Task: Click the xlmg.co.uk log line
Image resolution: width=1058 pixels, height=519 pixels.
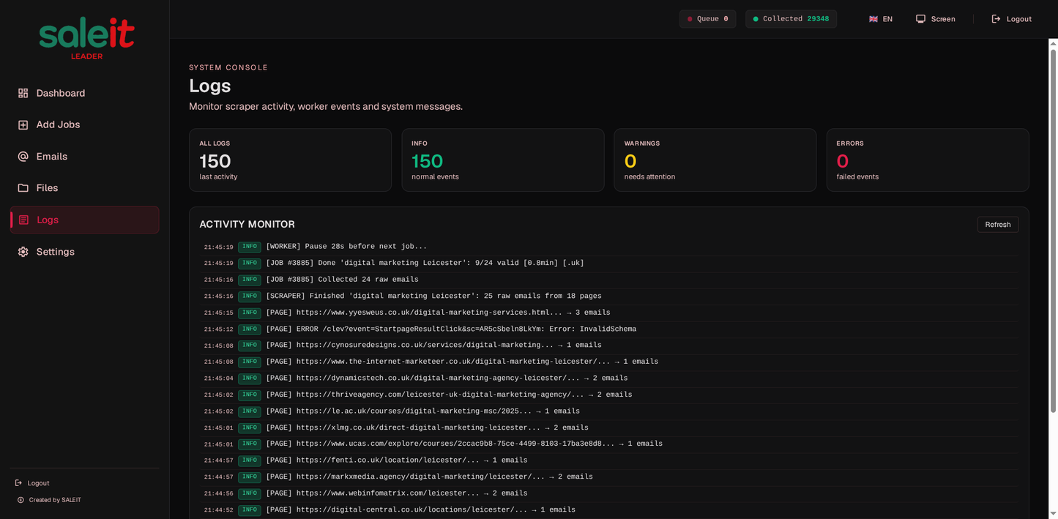Action: (609, 427)
